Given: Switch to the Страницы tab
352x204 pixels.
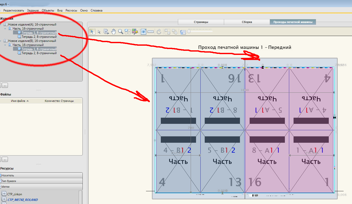Looking at the screenshot, I should 201,22.
